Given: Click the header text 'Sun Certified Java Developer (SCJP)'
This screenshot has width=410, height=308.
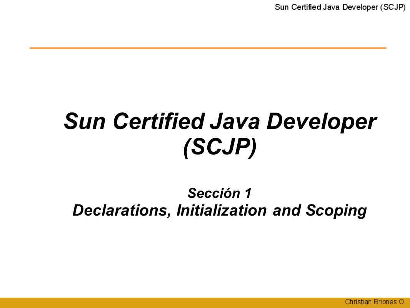Looking at the screenshot, I should (x=340, y=7).
